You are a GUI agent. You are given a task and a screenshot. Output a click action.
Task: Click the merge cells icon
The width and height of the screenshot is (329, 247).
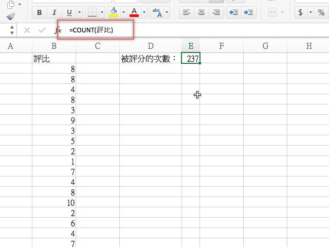coord(272,12)
